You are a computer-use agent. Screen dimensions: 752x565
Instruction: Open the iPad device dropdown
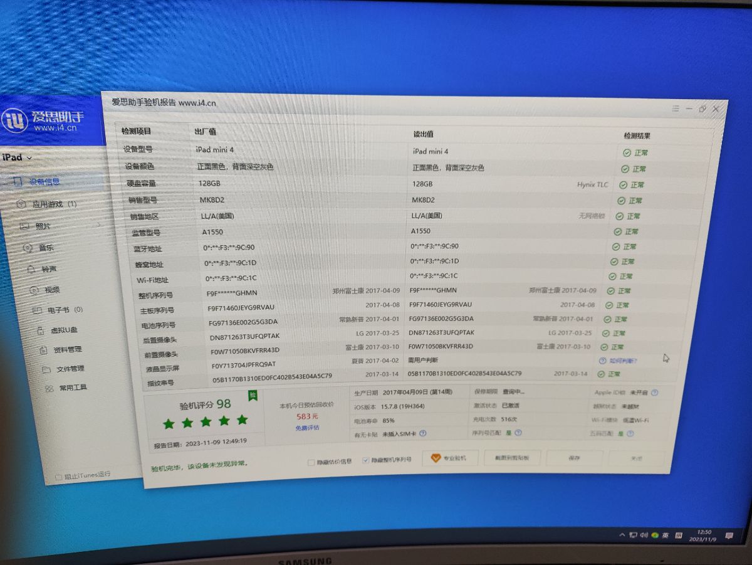pos(16,158)
